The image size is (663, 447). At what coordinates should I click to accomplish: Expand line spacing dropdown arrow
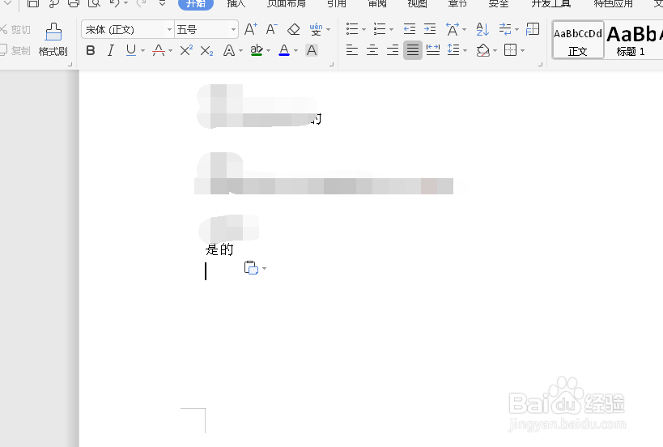tap(465, 51)
